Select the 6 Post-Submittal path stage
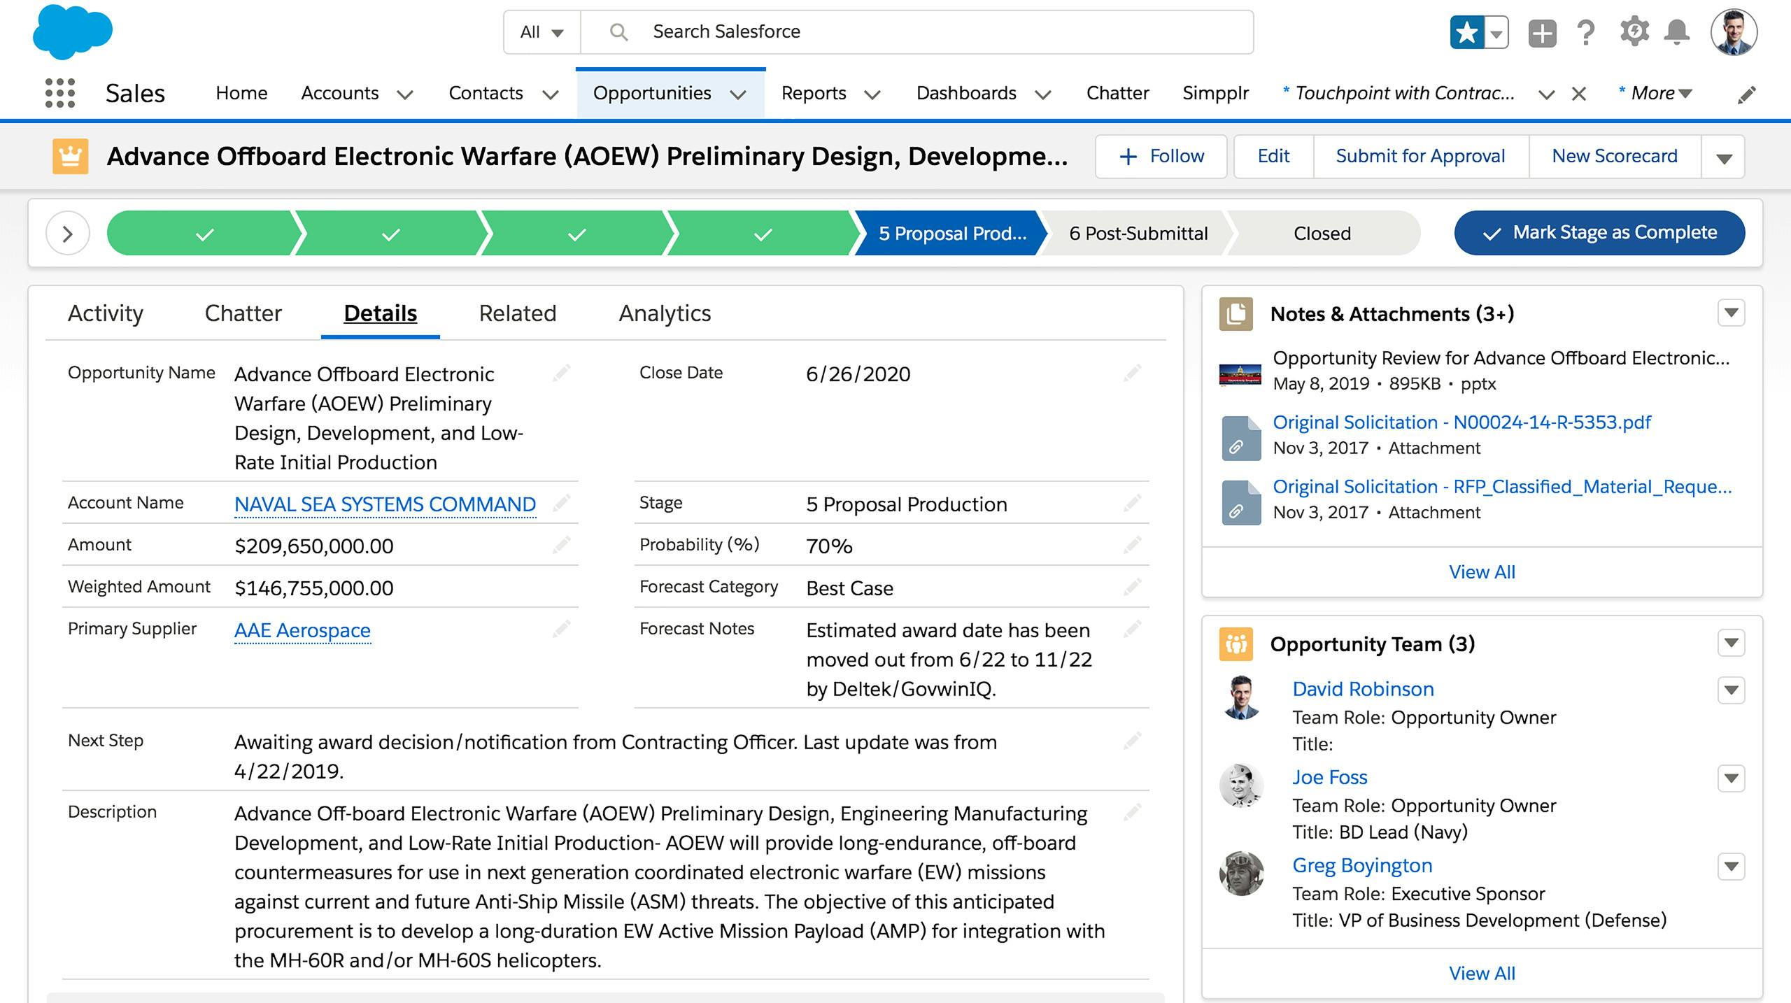Image resolution: width=1791 pixels, height=1003 pixels. tap(1138, 233)
